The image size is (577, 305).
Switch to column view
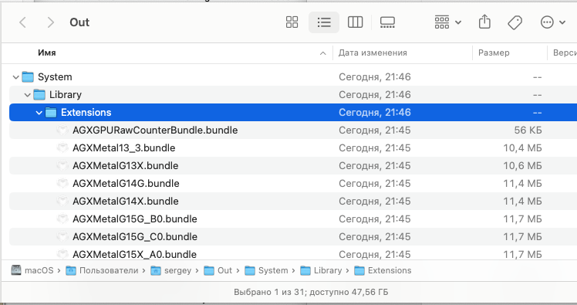(355, 22)
